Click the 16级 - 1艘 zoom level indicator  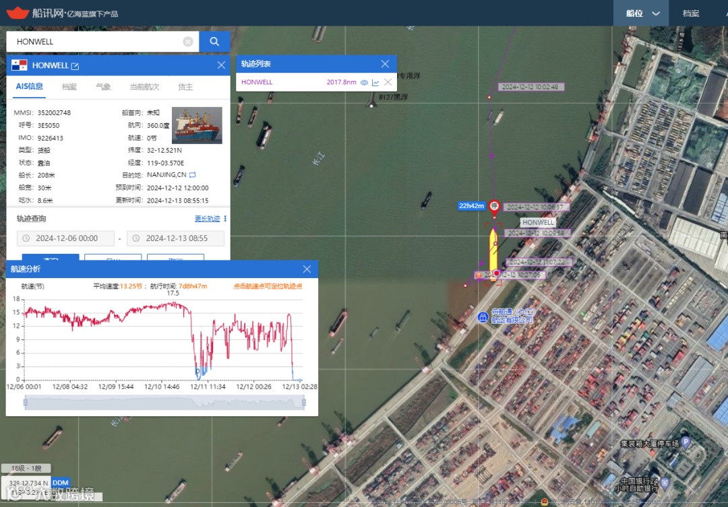26,468
